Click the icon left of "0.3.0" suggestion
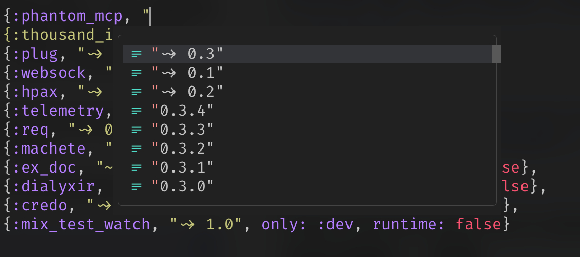 point(136,186)
